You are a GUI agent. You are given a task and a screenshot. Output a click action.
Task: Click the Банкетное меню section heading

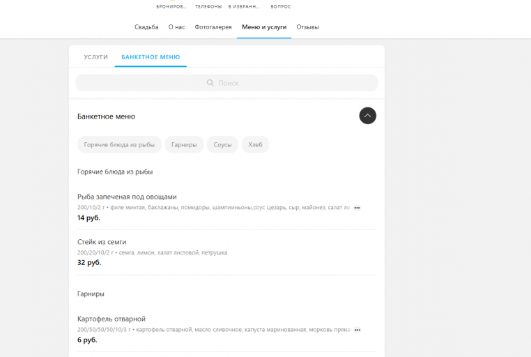(x=106, y=116)
